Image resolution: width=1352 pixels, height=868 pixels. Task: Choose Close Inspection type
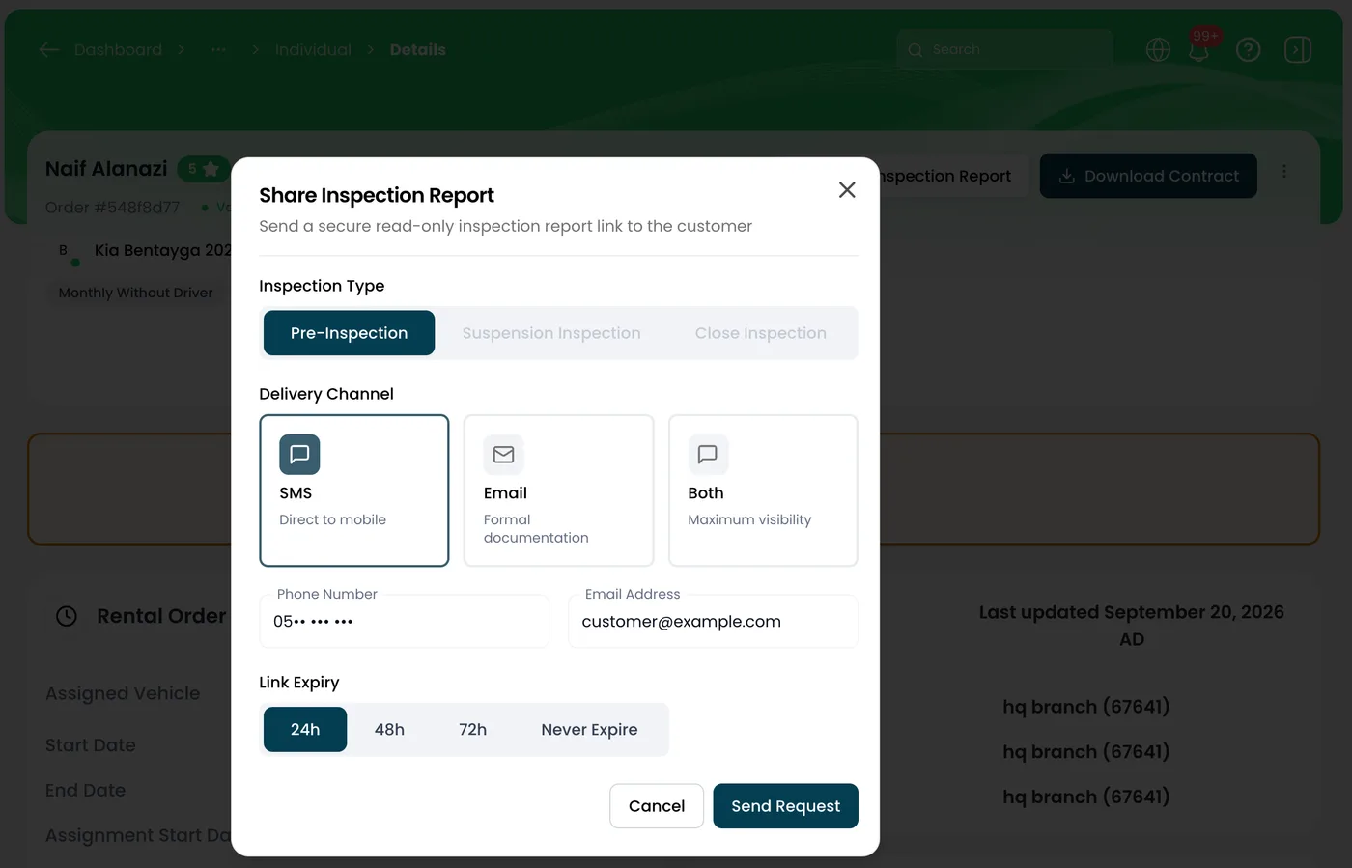(761, 333)
